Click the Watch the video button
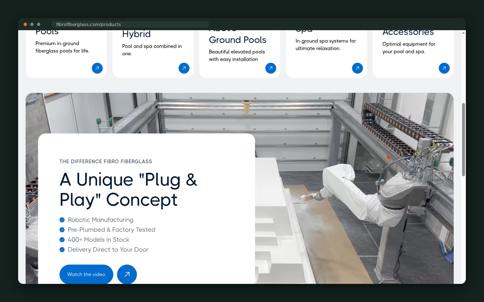484x302 pixels. click(x=86, y=274)
